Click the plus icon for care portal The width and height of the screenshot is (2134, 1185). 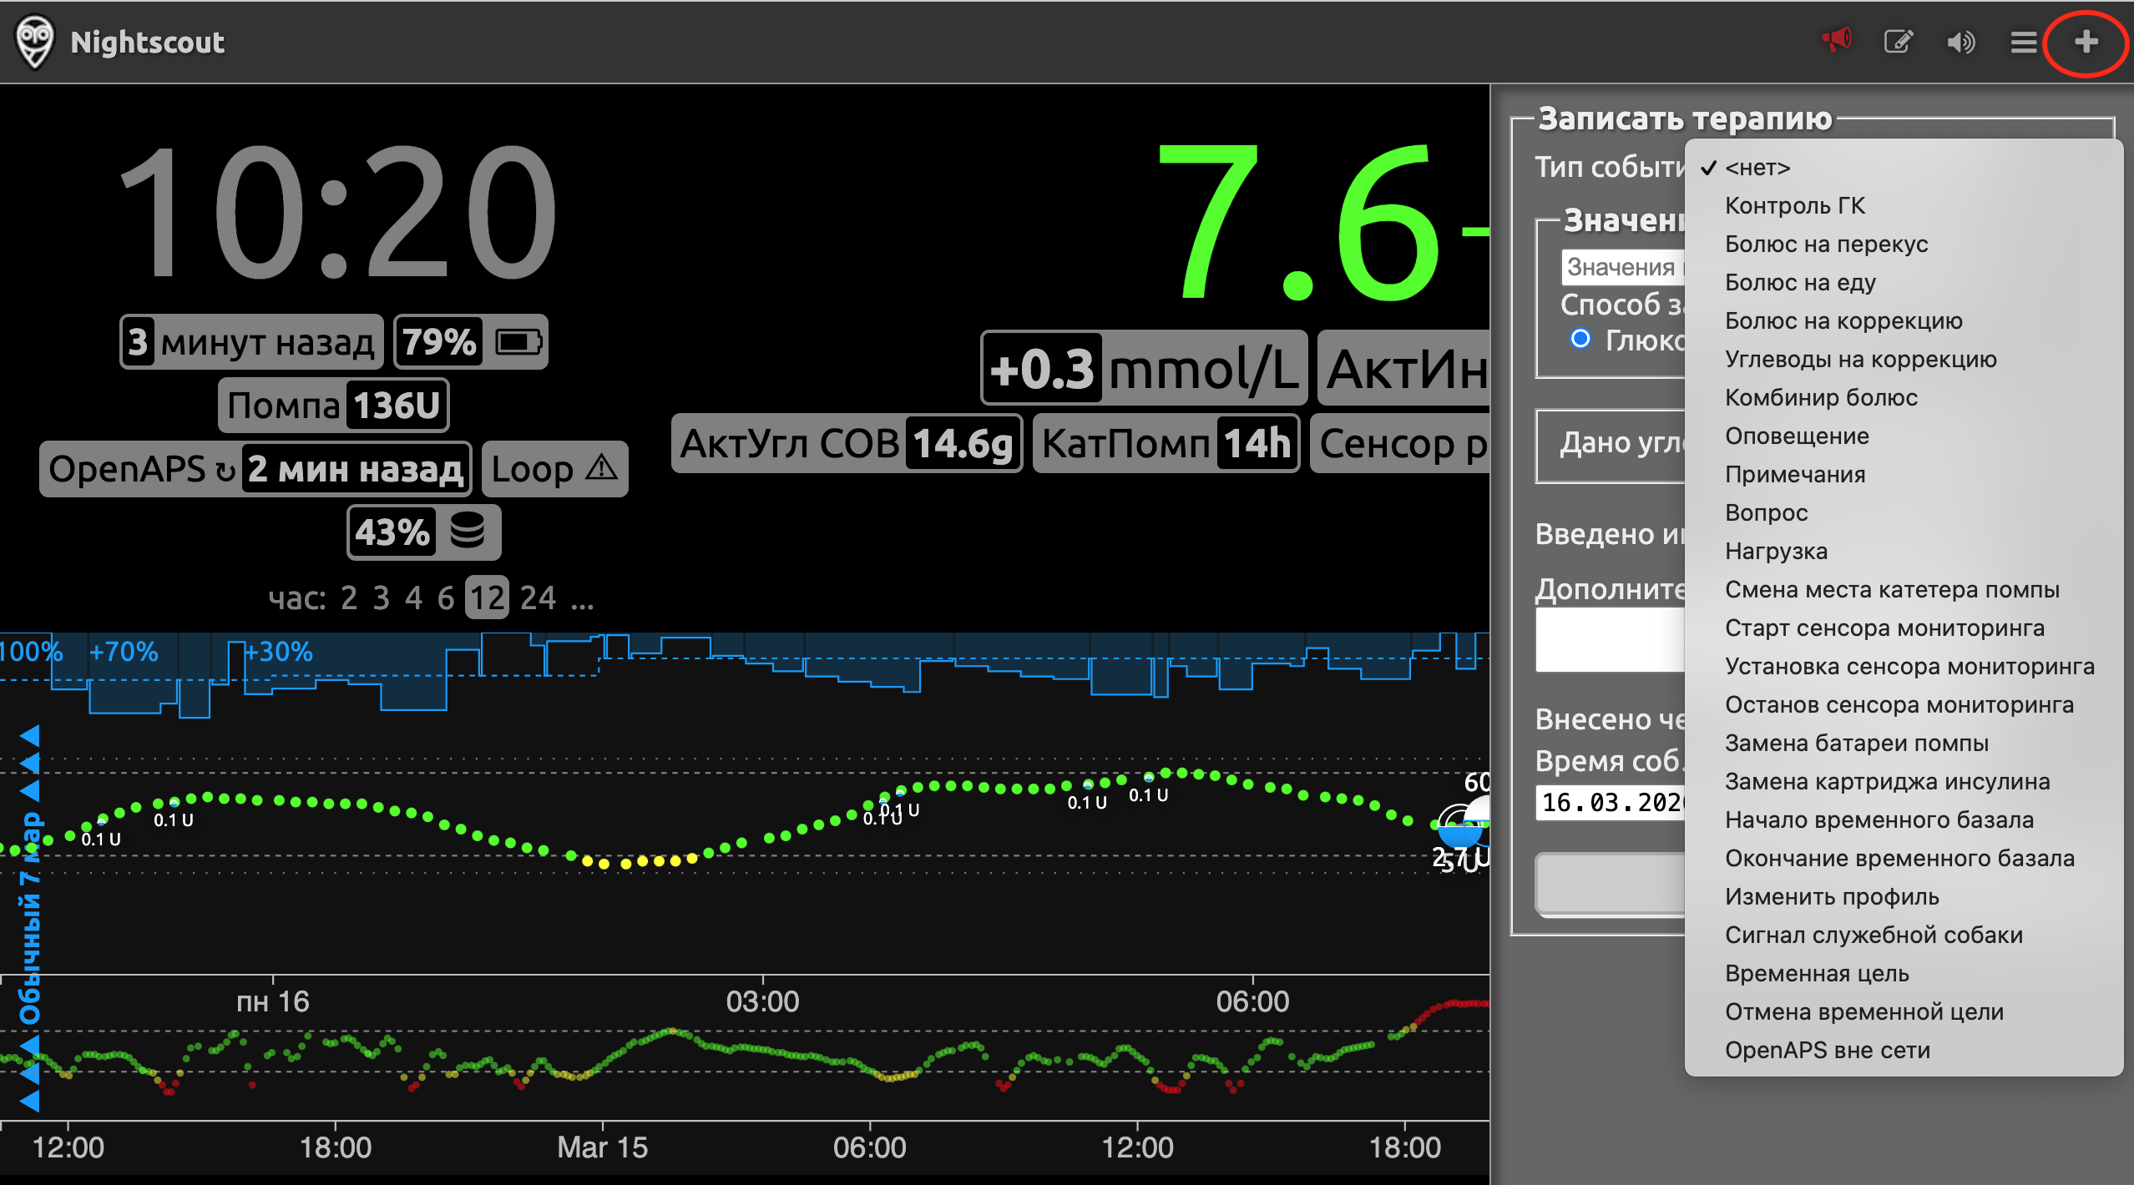[2086, 42]
